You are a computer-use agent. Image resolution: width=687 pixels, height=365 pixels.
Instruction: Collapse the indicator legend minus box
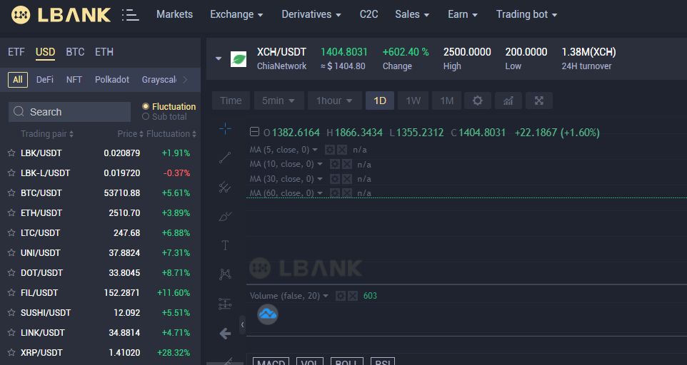point(254,132)
